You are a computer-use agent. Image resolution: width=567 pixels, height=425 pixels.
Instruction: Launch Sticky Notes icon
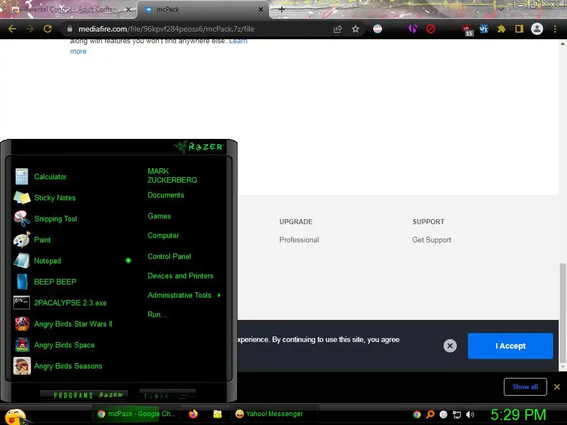22,198
